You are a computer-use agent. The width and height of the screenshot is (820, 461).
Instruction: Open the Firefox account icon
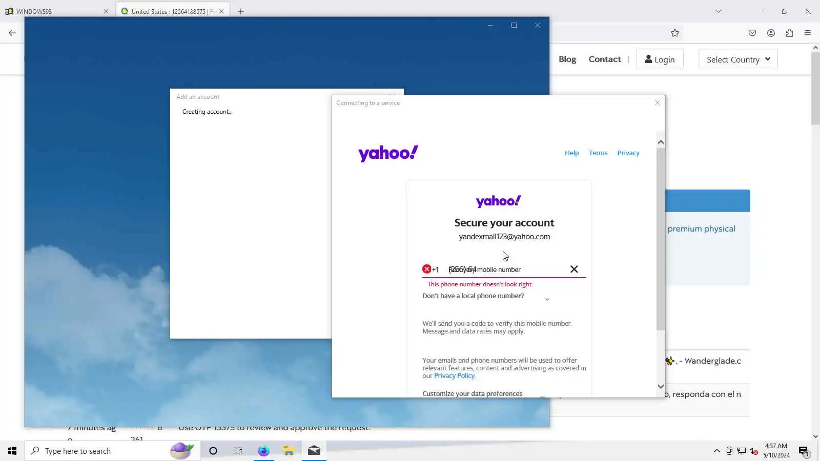coord(771,33)
